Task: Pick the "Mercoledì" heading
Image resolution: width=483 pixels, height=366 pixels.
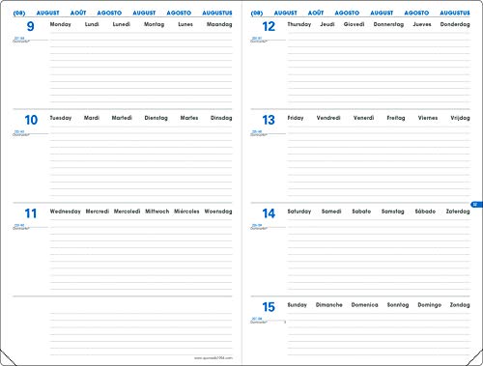Action: 127,211
